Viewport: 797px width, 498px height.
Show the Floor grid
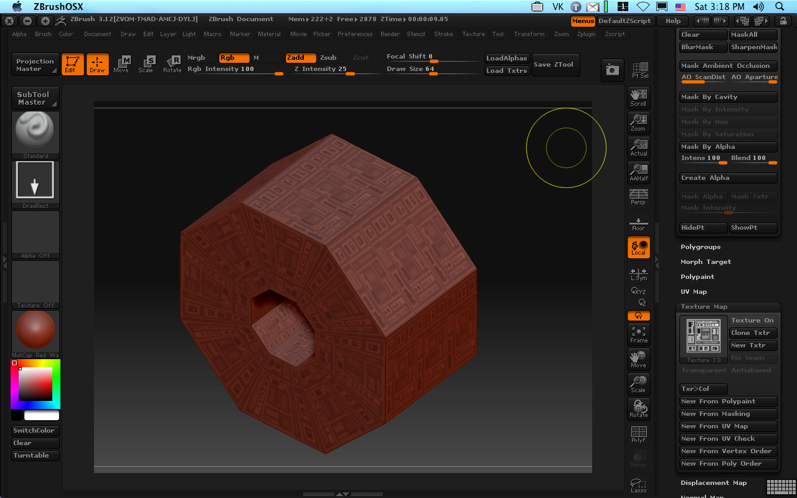[x=638, y=223]
